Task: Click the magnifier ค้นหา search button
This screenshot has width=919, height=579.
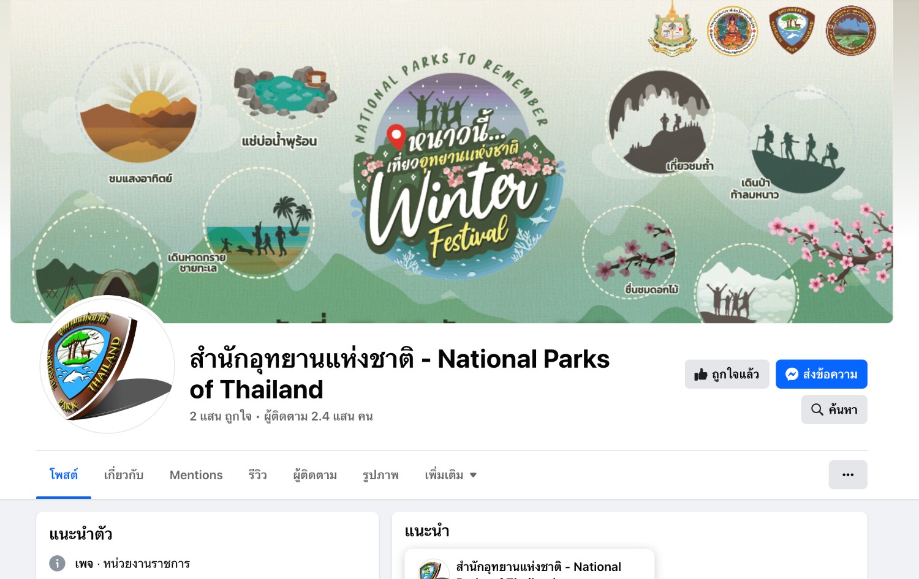Action: (x=834, y=409)
